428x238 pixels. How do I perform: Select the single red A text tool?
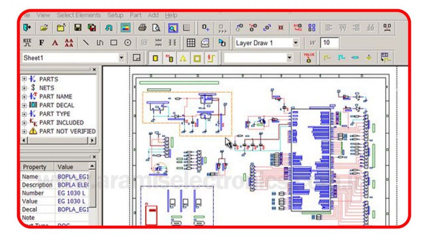coord(55,43)
